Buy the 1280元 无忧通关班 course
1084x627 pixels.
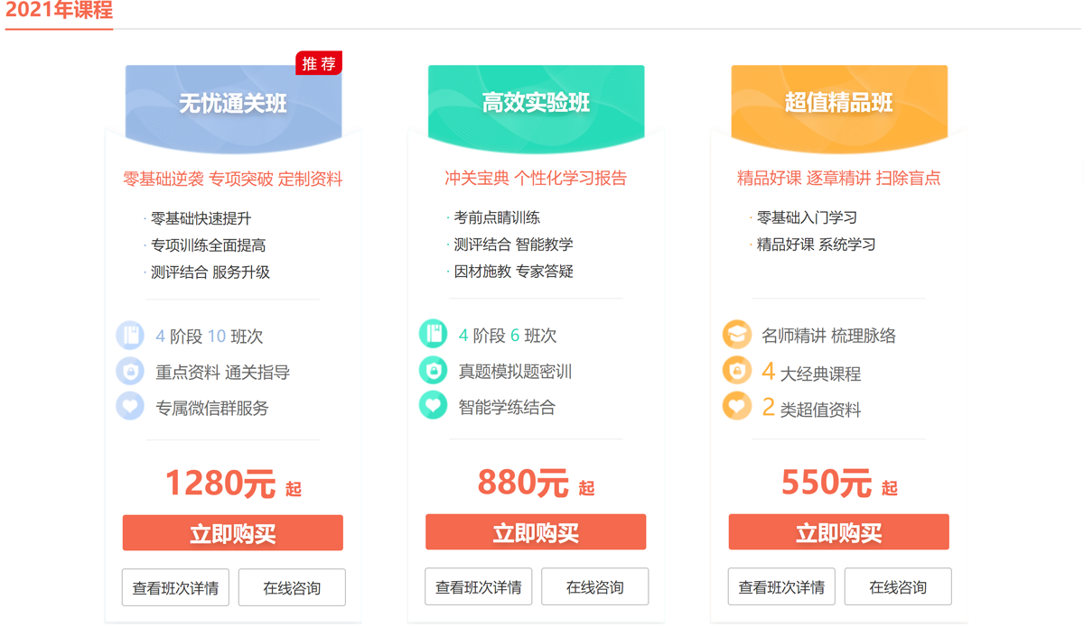pyautogui.click(x=232, y=533)
